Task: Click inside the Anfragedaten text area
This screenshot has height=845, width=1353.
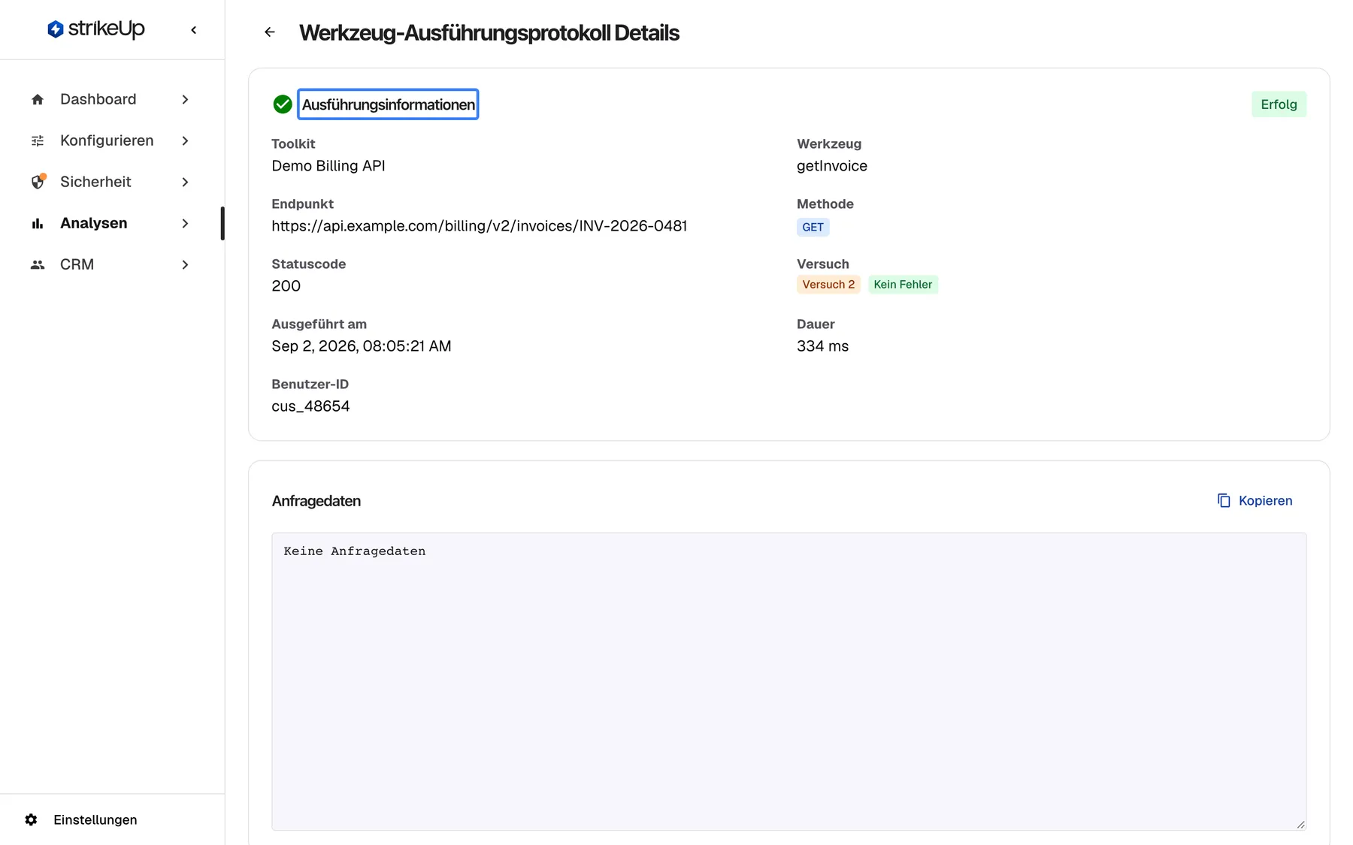Action: coord(788,682)
